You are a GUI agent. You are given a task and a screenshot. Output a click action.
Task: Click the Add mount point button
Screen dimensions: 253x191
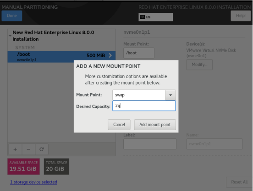[155, 125]
